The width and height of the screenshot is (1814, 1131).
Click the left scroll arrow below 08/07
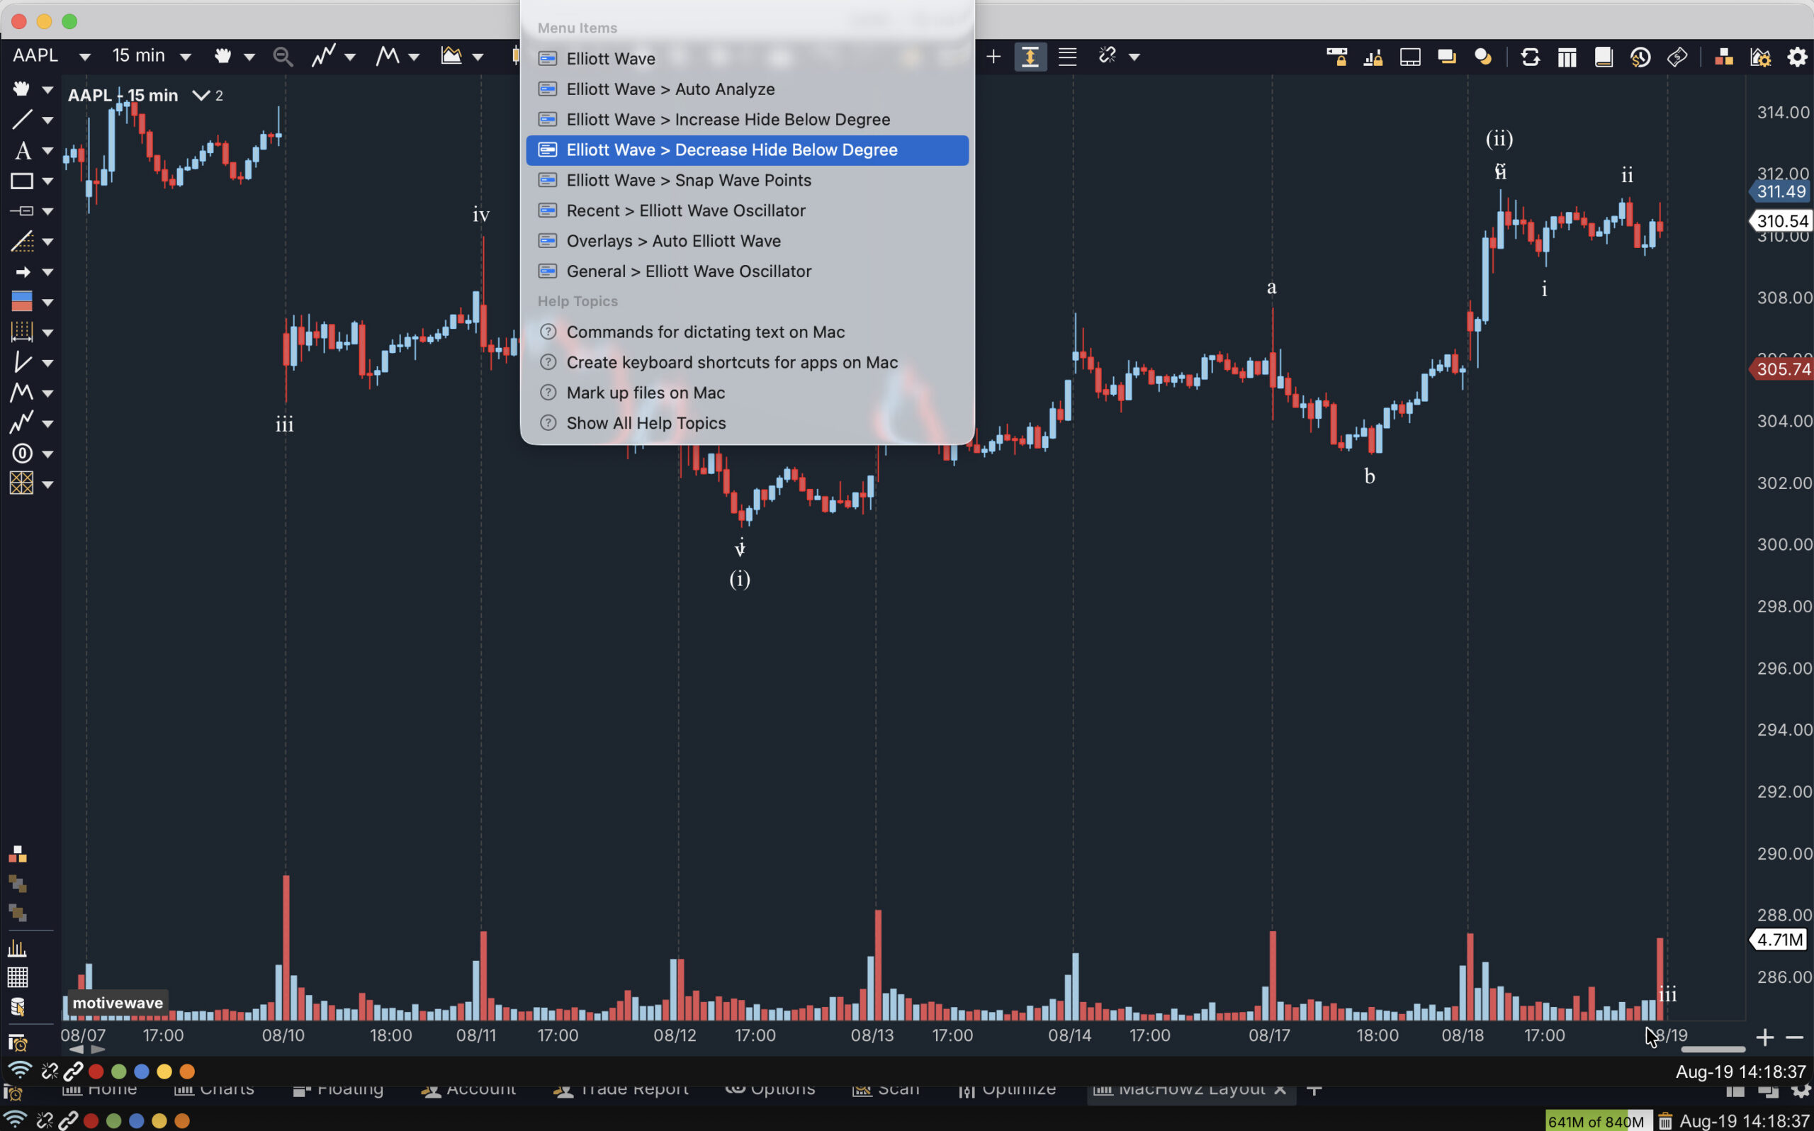[x=77, y=1050]
